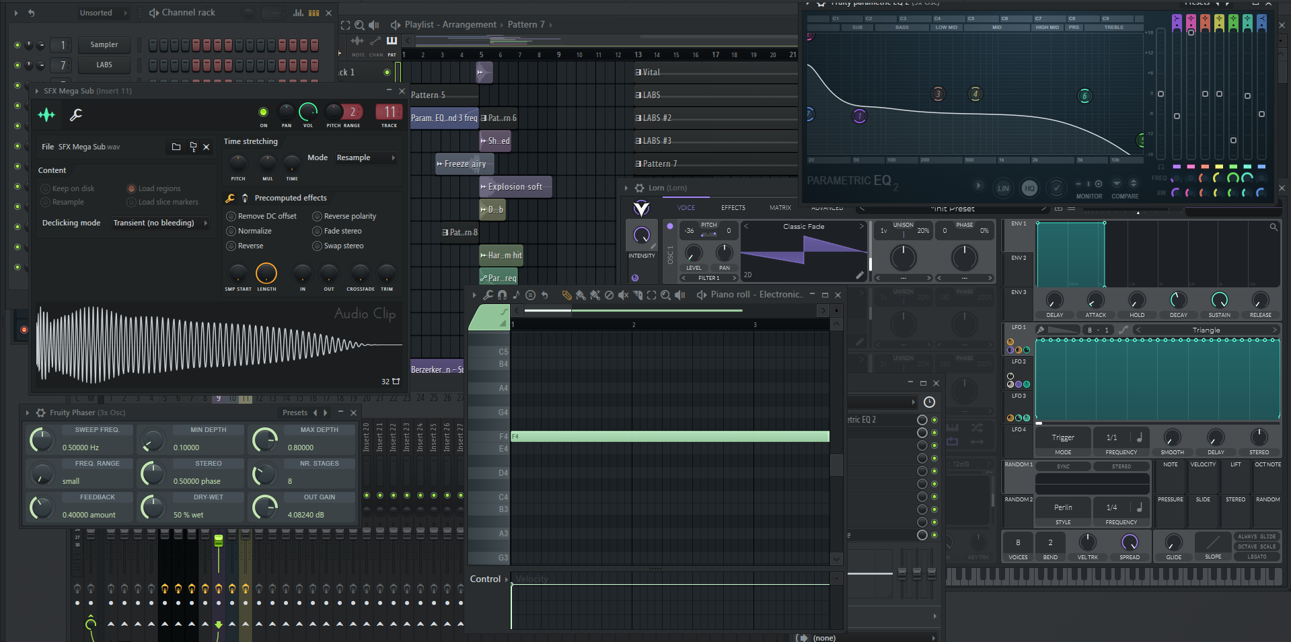Open Vital LFO 1 Trigger mode selector

1063,437
